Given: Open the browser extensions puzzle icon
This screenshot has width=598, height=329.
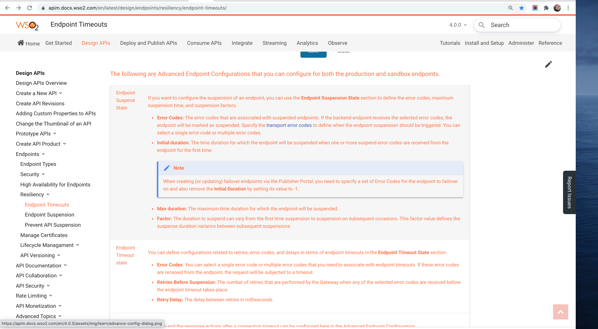Looking at the screenshot, I should 546,8.
